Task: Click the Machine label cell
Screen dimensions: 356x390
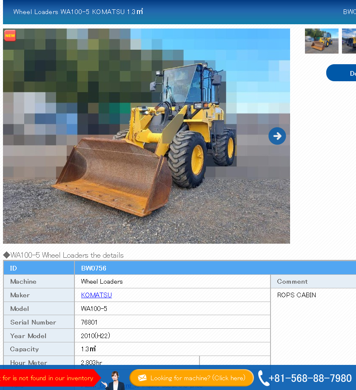Action: 39,282
